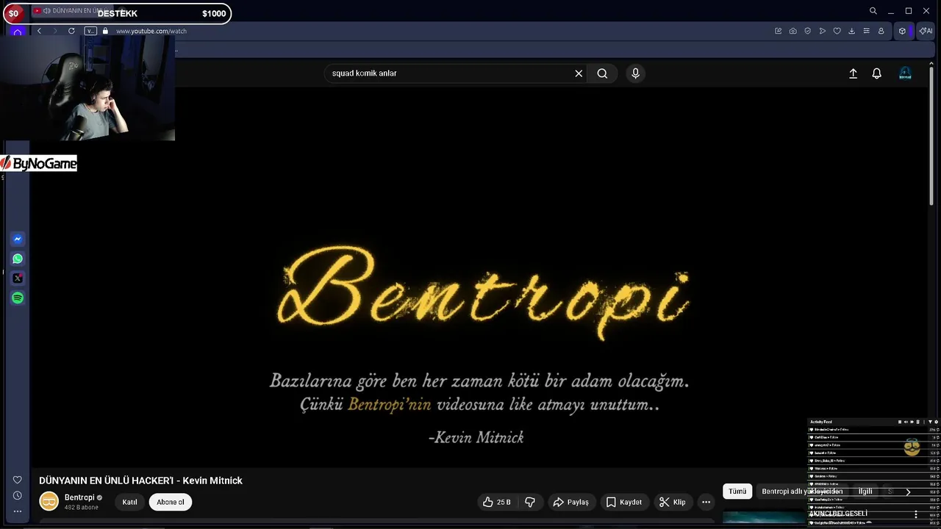Reload the YouTube page
Image resolution: width=941 pixels, height=529 pixels.
[x=71, y=31]
